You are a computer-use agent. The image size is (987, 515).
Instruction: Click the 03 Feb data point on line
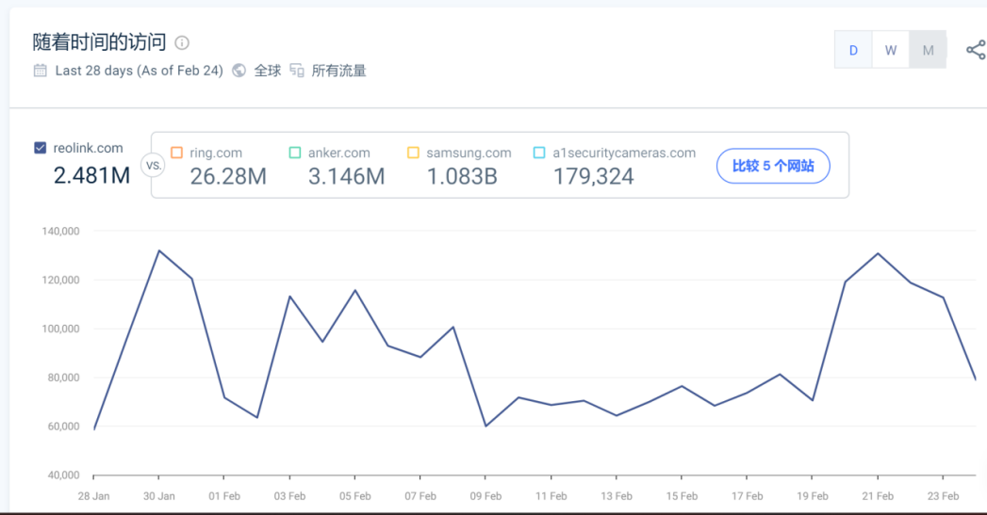coord(289,297)
